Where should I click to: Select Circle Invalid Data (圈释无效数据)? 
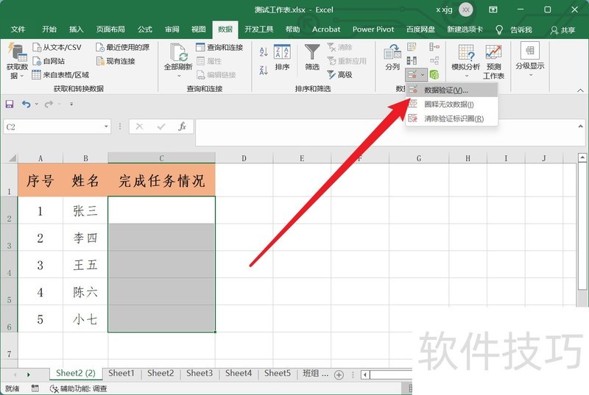click(452, 104)
